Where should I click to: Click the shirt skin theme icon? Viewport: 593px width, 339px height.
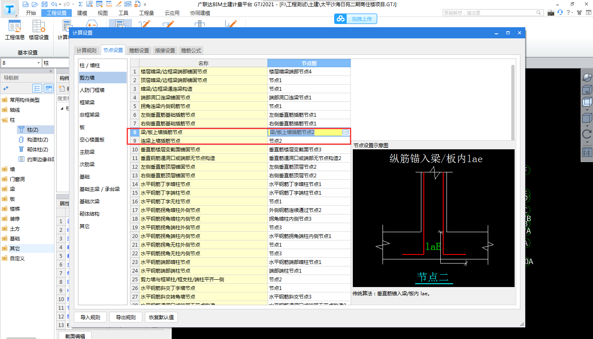[580, 13]
